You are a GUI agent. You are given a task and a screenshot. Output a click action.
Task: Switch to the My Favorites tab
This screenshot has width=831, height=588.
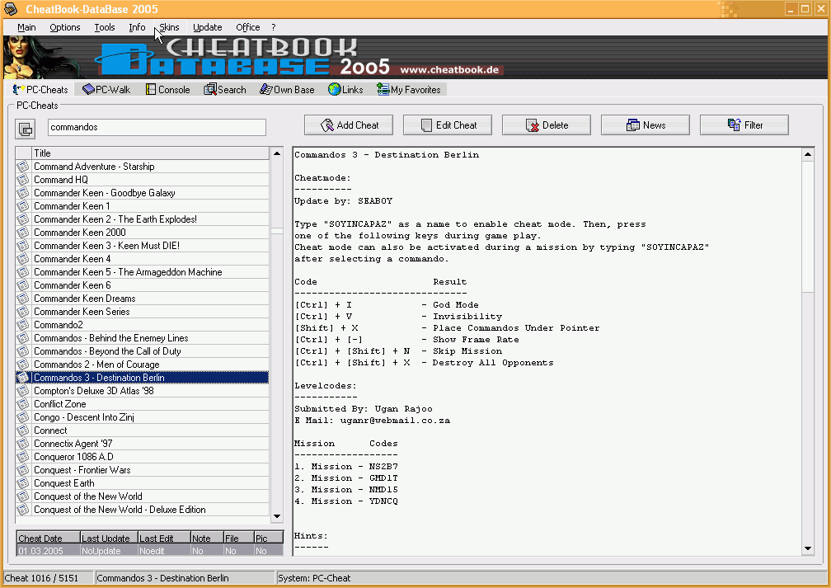410,89
